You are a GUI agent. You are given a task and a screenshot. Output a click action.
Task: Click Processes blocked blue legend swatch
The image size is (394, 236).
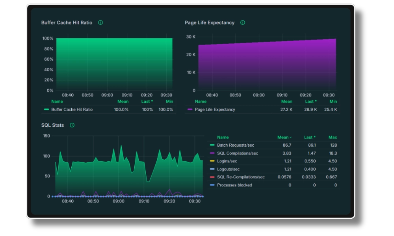212,185
